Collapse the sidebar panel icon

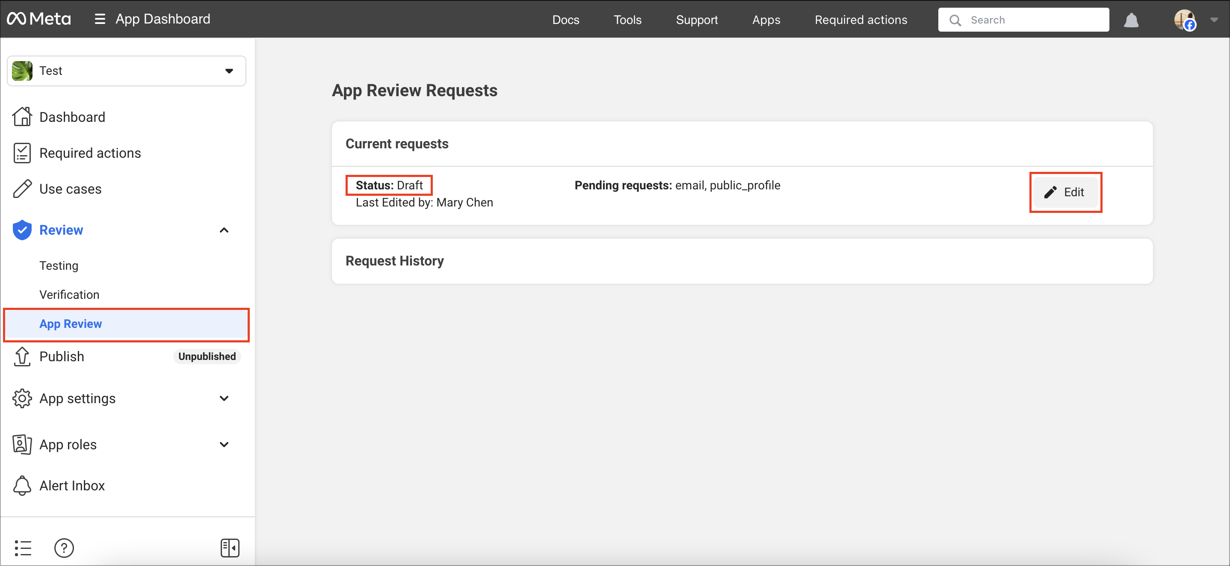[230, 548]
